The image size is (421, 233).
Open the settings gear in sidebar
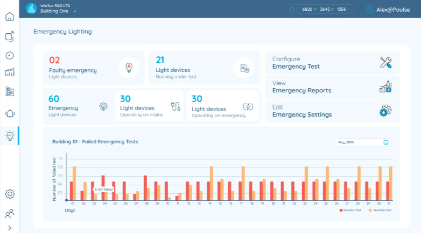(x=9, y=194)
